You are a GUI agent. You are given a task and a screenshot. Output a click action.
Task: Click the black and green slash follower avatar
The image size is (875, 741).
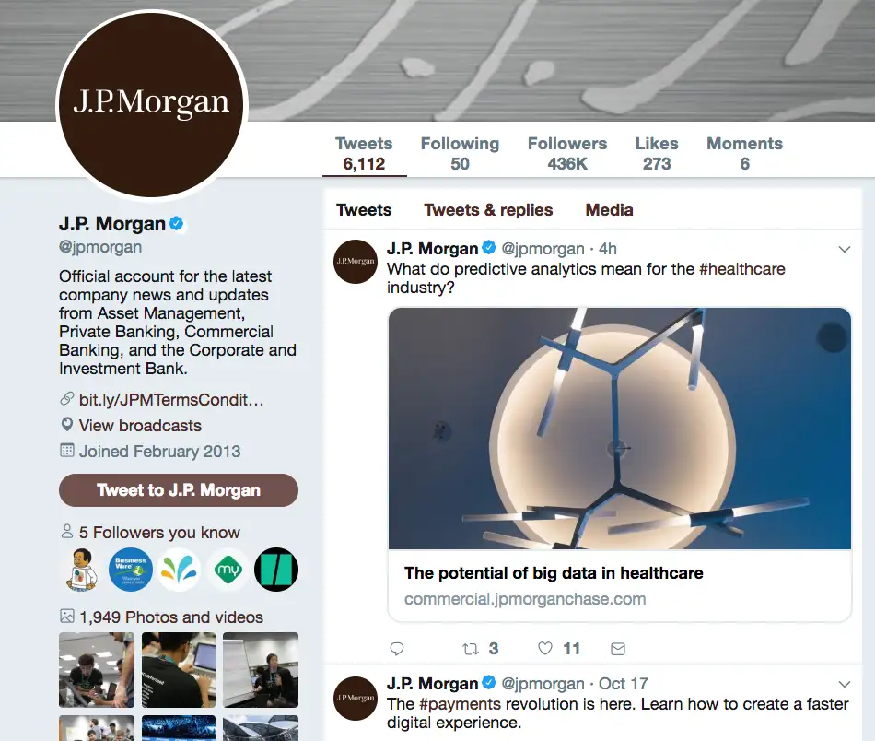(276, 570)
